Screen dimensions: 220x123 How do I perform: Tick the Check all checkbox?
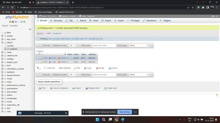(x=45, y=68)
